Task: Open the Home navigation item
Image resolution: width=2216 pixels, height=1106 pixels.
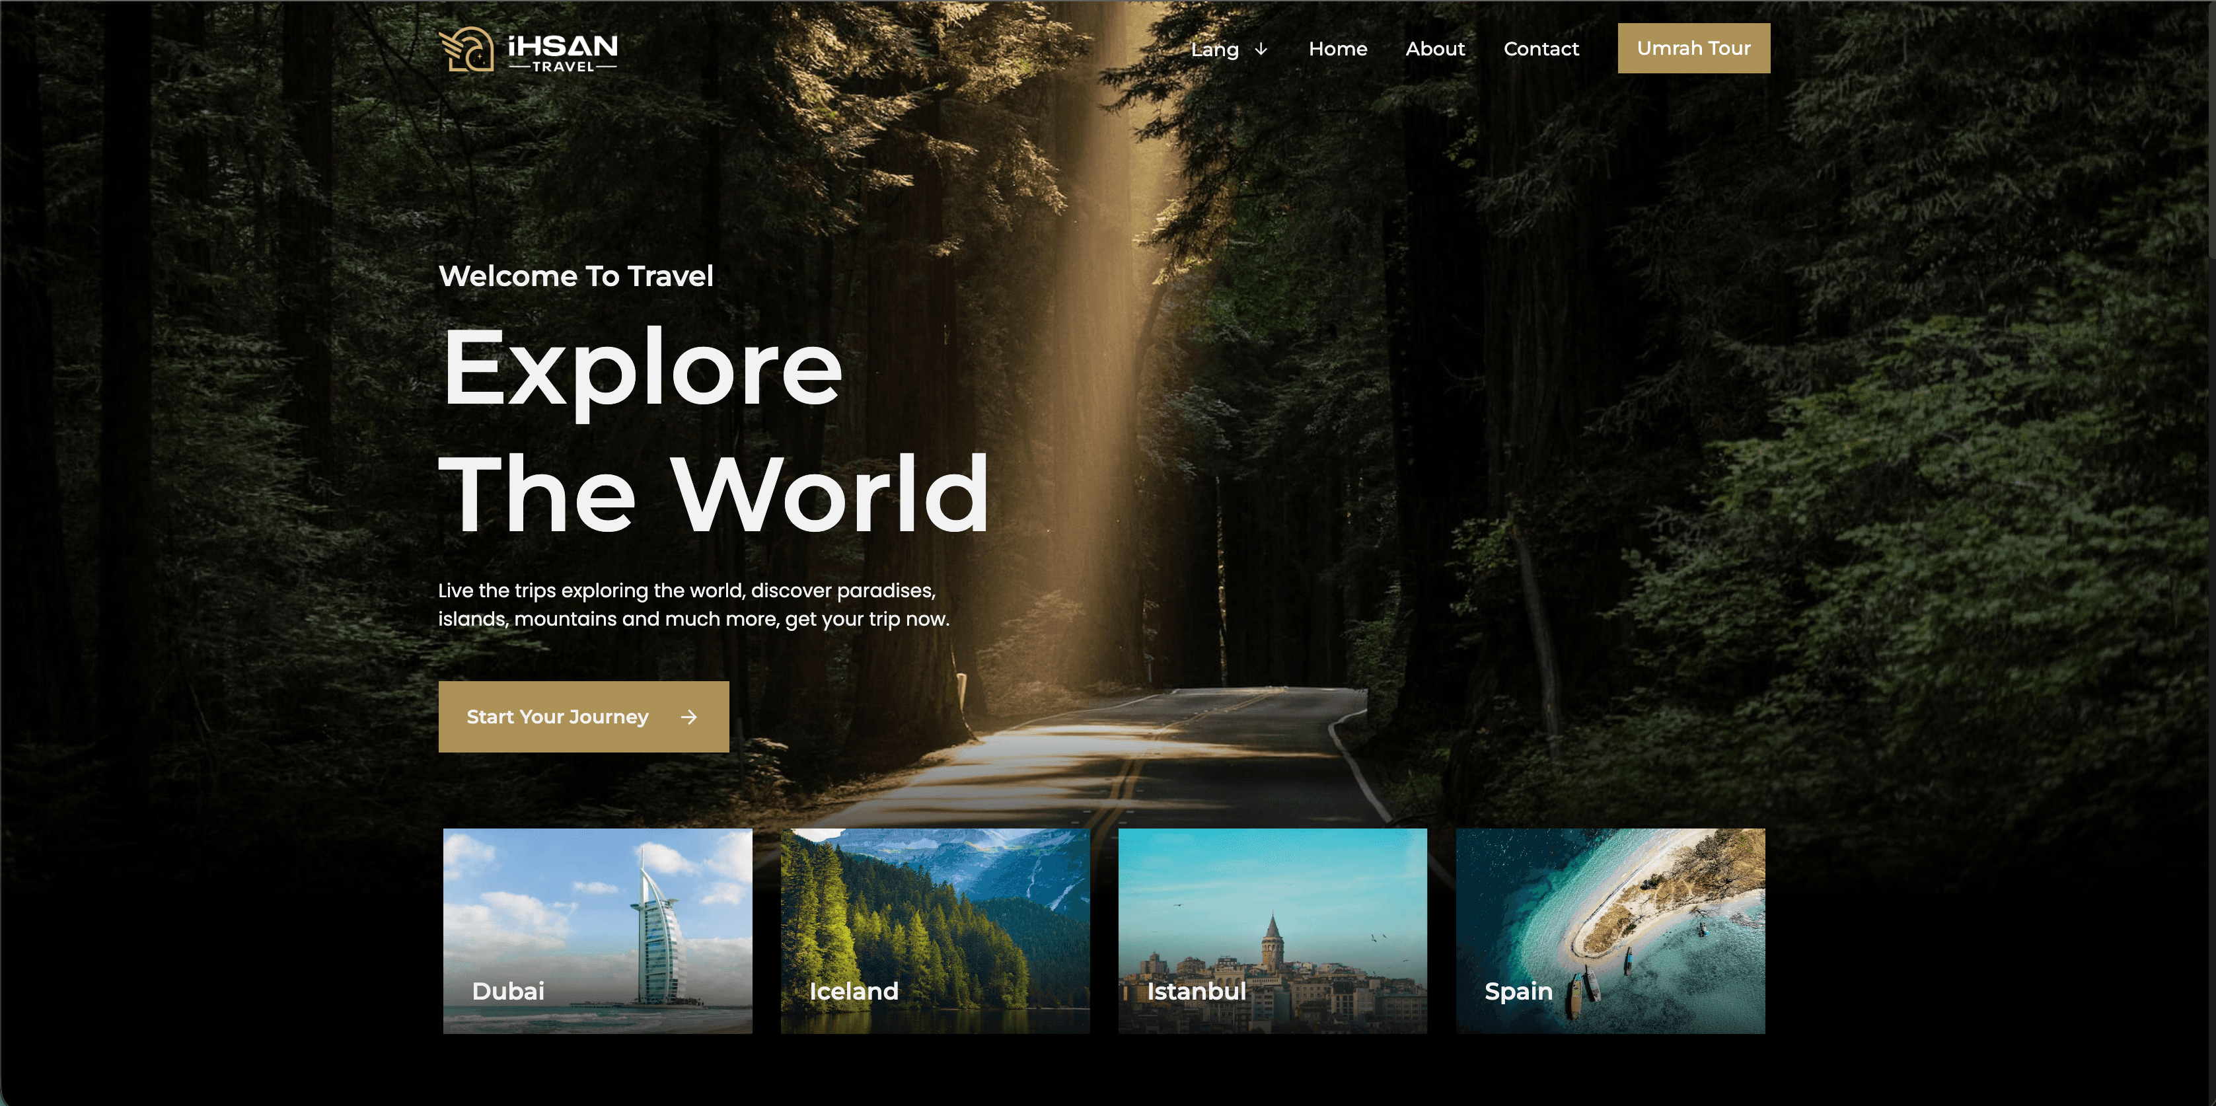Action: tap(1339, 49)
